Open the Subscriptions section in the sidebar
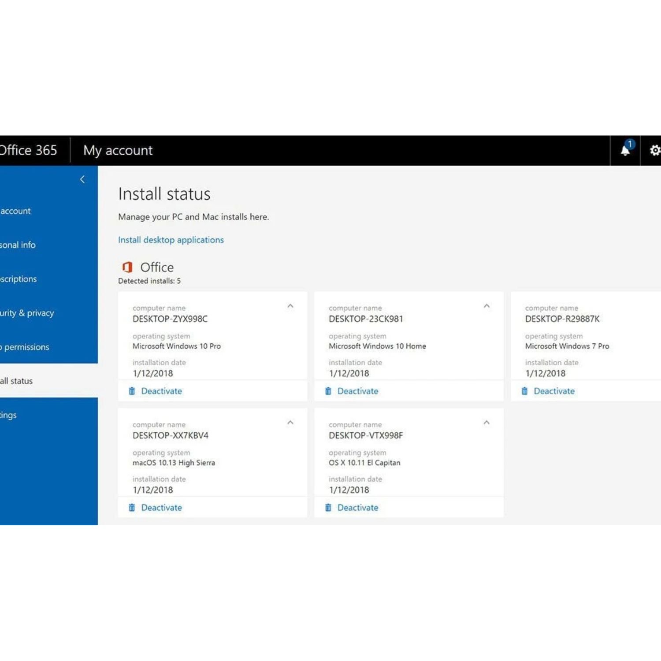 click(x=18, y=279)
